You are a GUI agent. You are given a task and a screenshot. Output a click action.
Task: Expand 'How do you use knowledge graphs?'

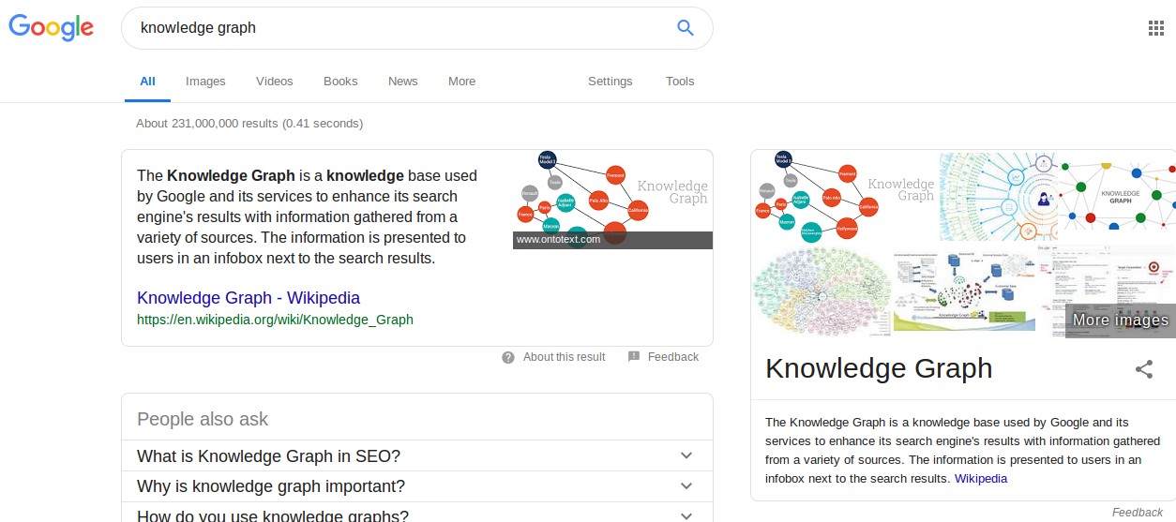[x=417, y=515]
